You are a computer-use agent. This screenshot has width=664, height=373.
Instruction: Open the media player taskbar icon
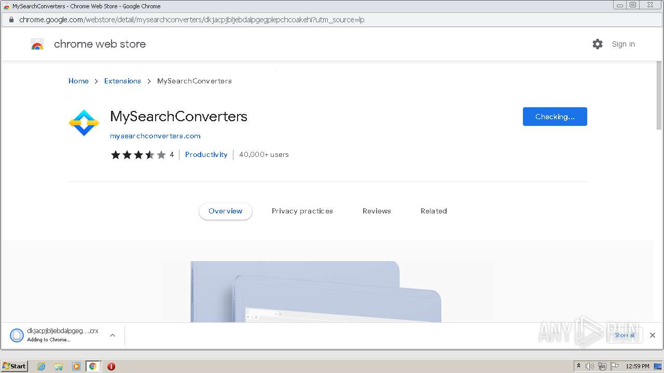(76, 366)
